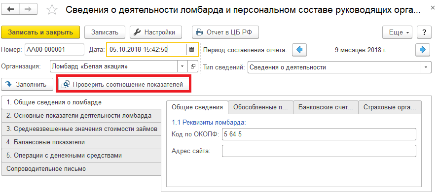Add form to favorites with star icon
The image size is (438, 194).
tap(52, 10)
